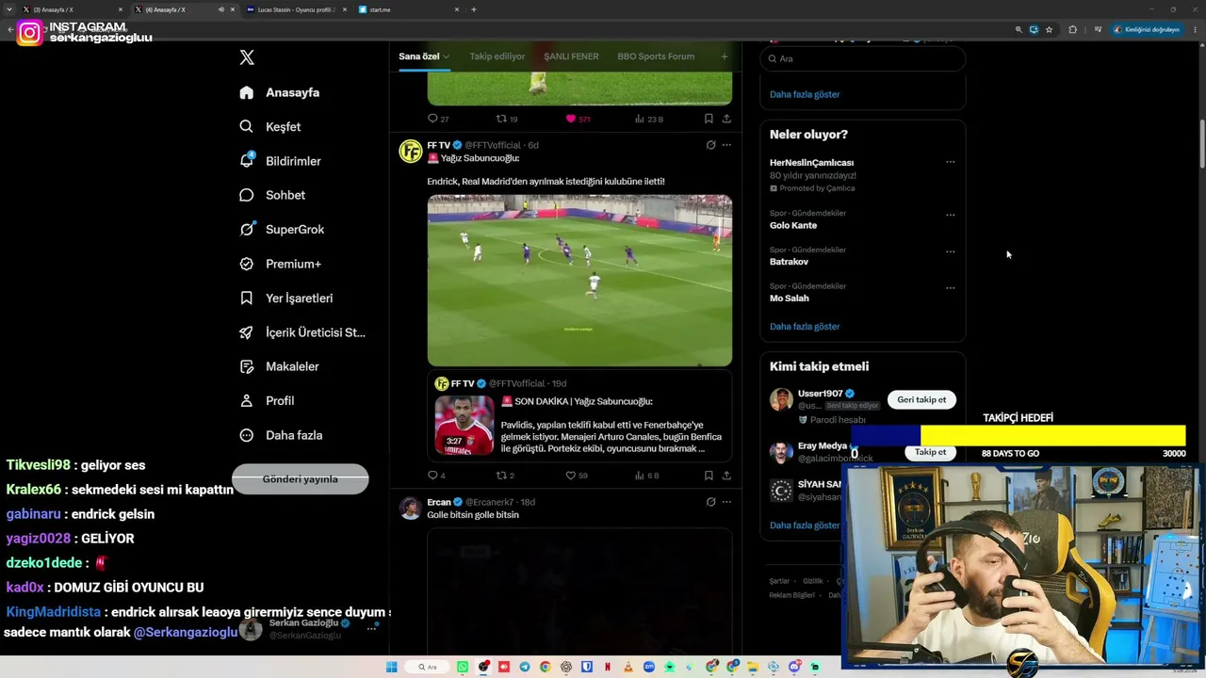
Task: Open options for Mo Salah trend
Action: (950, 287)
